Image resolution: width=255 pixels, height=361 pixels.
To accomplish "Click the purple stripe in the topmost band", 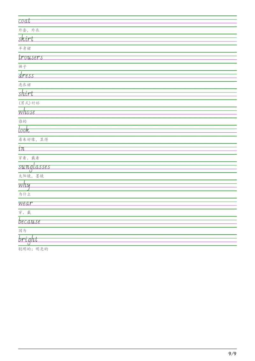I will pyautogui.click(x=127, y=24).
